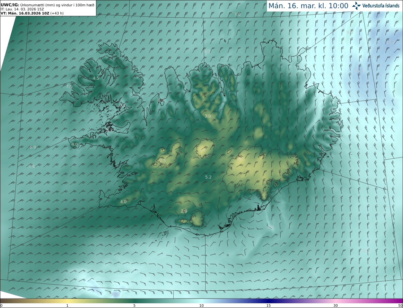Click the faint 11.2 value label

tap(390, 42)
